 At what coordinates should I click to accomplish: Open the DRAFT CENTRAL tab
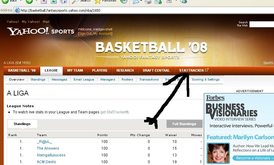click(156, 70)
